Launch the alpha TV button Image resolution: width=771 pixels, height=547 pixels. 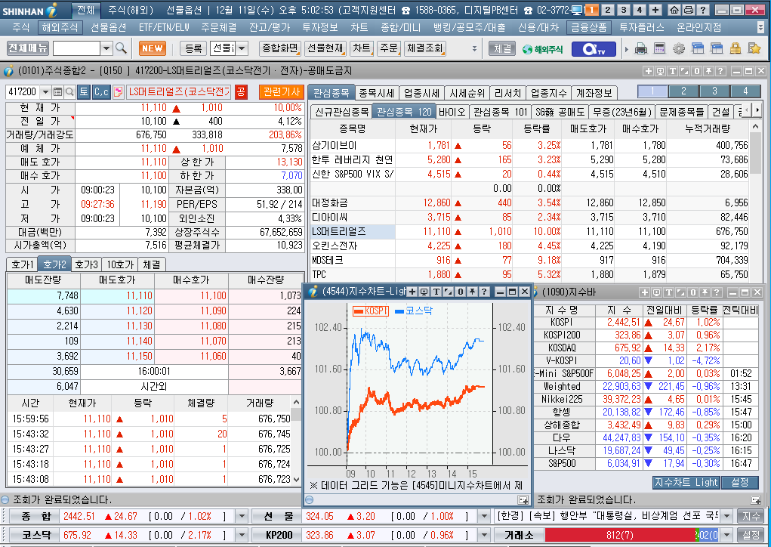593,48
